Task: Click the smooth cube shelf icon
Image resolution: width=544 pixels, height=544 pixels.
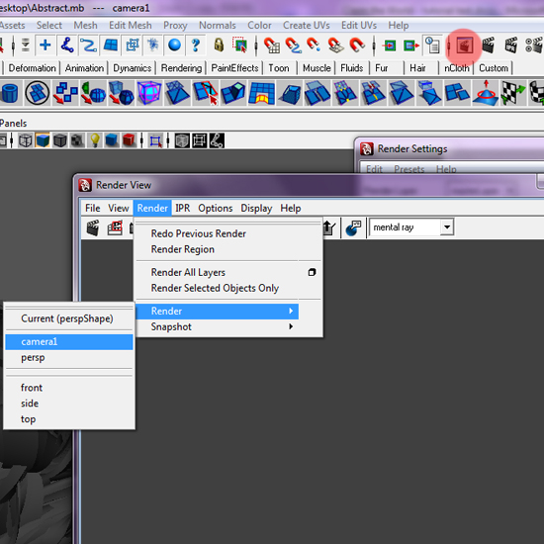Action: click(121, 93)
